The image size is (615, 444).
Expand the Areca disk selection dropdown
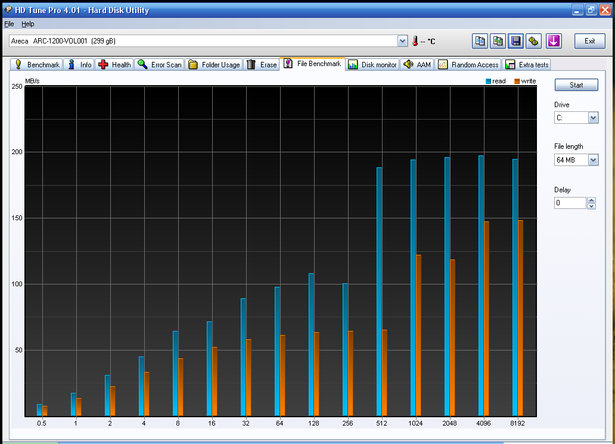click(402, 41)
